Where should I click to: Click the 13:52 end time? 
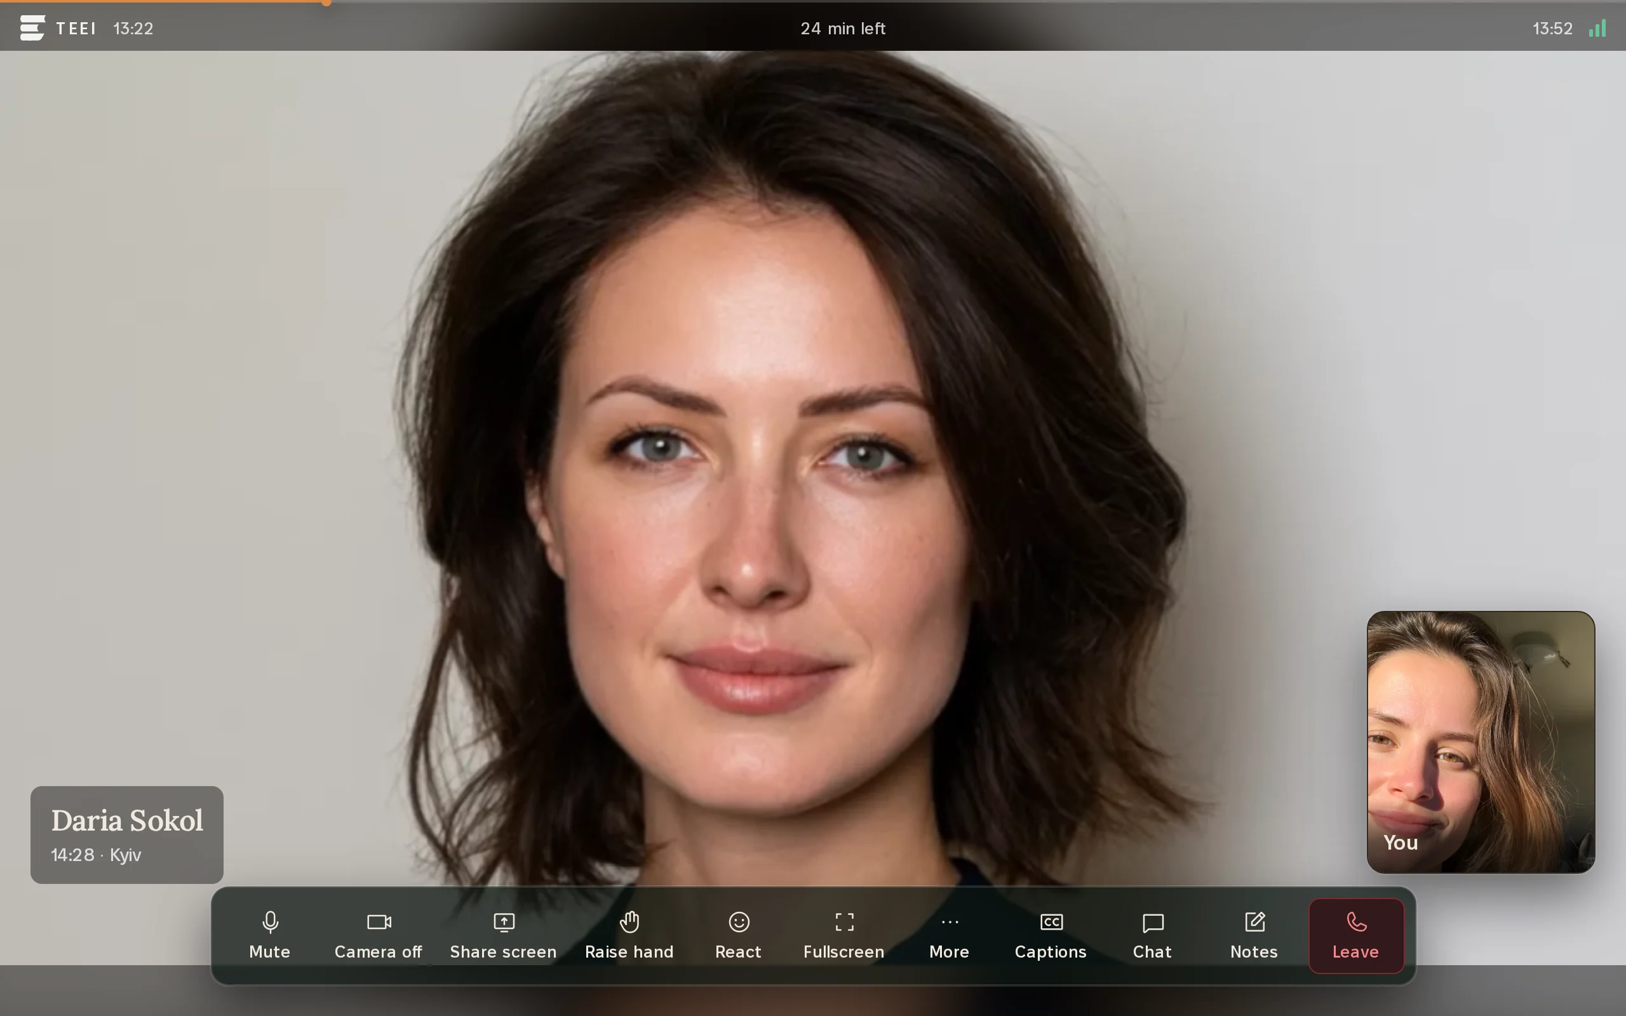coord(1552,28)
